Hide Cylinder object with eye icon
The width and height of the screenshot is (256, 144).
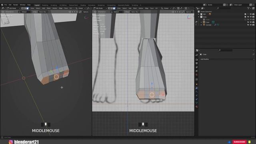(251, 25)
